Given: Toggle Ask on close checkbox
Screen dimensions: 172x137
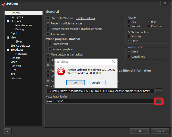Looking at the screenshot, I should [x=48, y=34].
